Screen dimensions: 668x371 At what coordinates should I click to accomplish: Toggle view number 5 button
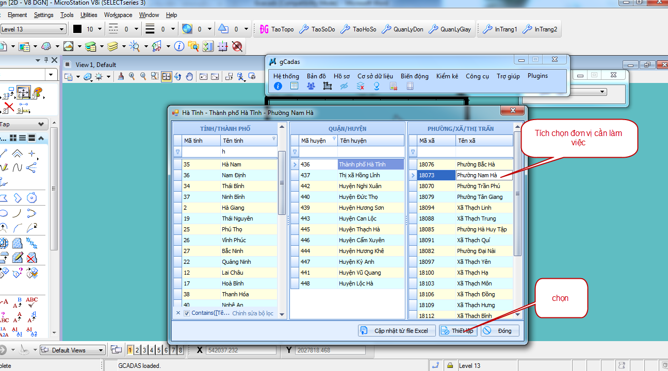(x=159, y=350)
